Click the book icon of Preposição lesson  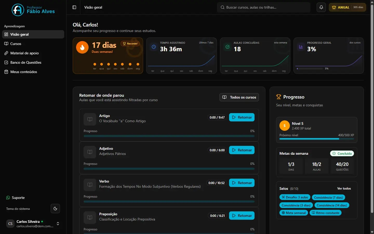(90, 218)
